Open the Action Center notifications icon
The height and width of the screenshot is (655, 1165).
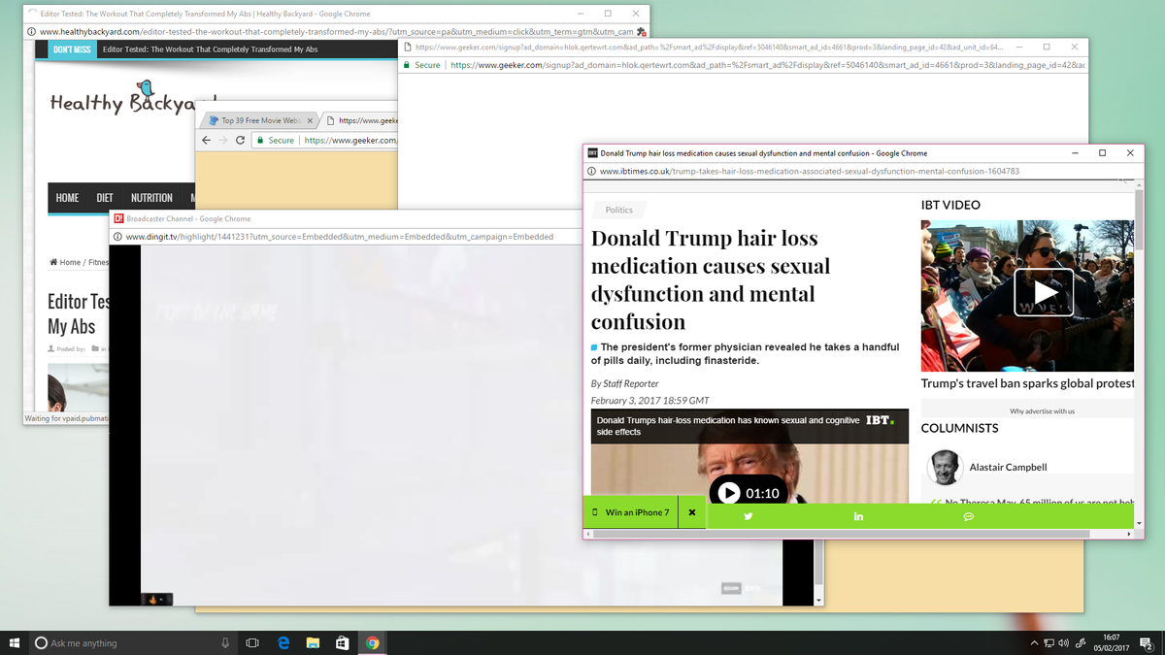pos(1146,642)
